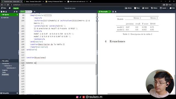Viewport: 176px width, 99px height.
Task: Collapse Subseccion 1 in outline
Action: coord(3,66)
